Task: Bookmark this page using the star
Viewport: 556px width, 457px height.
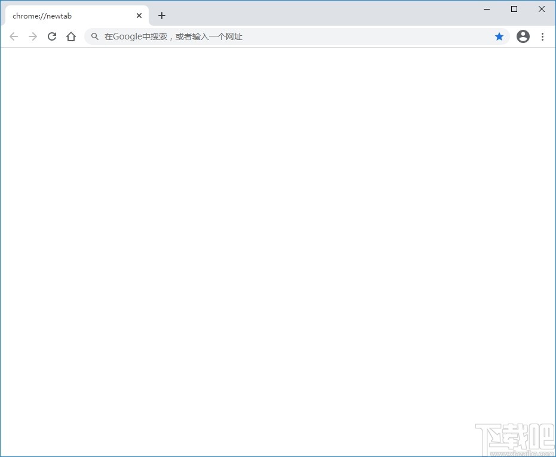Action: pos(499,36)
